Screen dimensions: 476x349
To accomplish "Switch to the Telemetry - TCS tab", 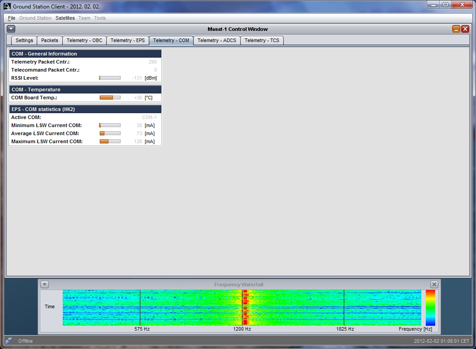I will pyautogui.click(x=262, y=40).
